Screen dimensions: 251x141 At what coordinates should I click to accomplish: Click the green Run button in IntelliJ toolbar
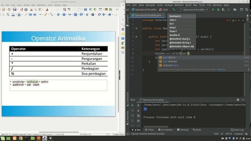click(213, 9)
